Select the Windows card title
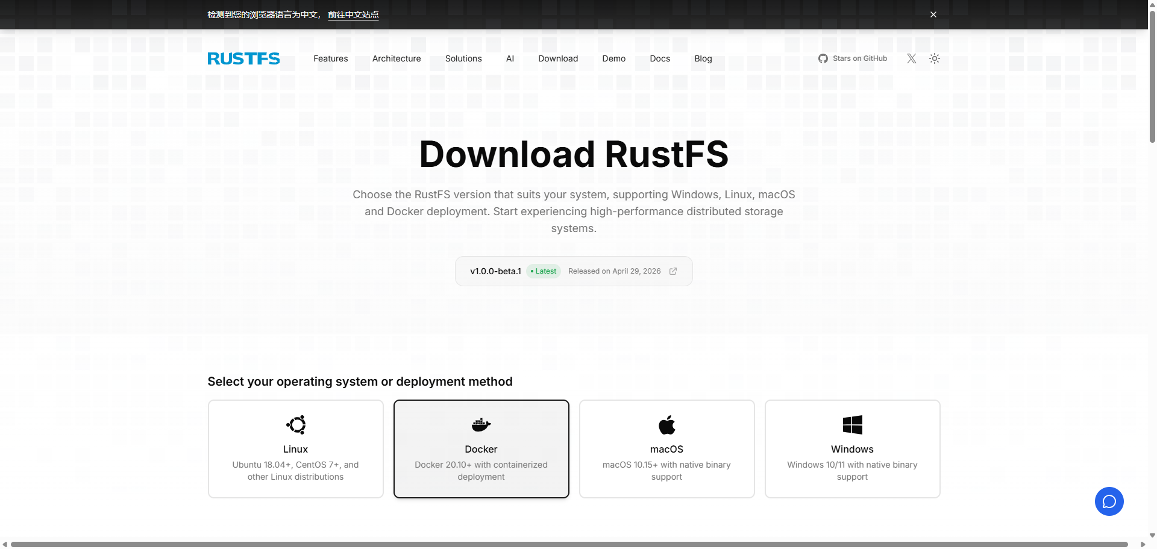The width and height of the screenshot is (1157, 549). coord(853,450)
